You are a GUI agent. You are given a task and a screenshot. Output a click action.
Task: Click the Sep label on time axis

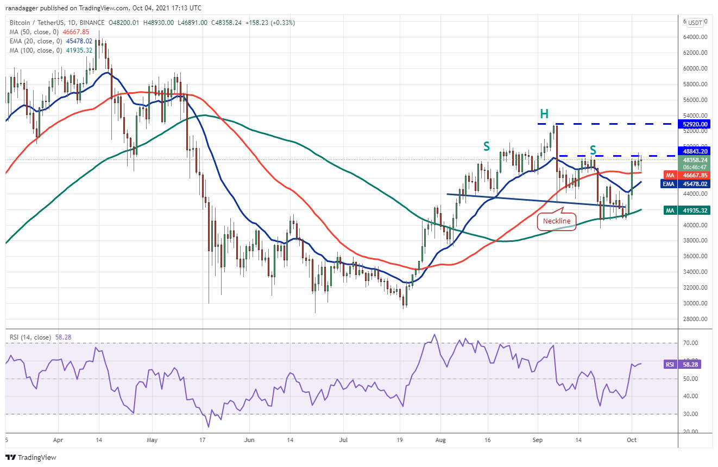(x=538, y=440)
